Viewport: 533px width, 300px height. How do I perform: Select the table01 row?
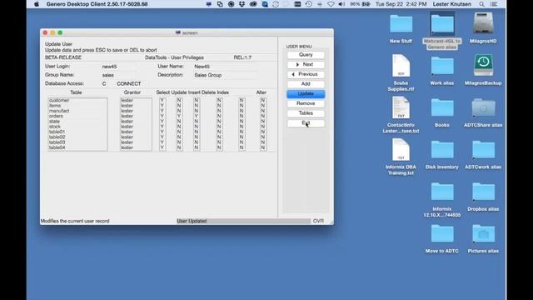pos(77,132)
